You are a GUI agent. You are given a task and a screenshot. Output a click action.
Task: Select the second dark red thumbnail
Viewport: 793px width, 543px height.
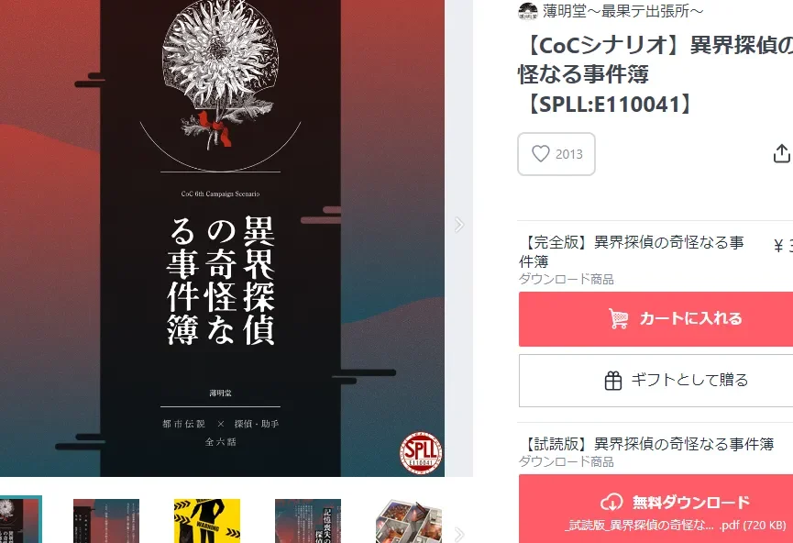(106, 521)
